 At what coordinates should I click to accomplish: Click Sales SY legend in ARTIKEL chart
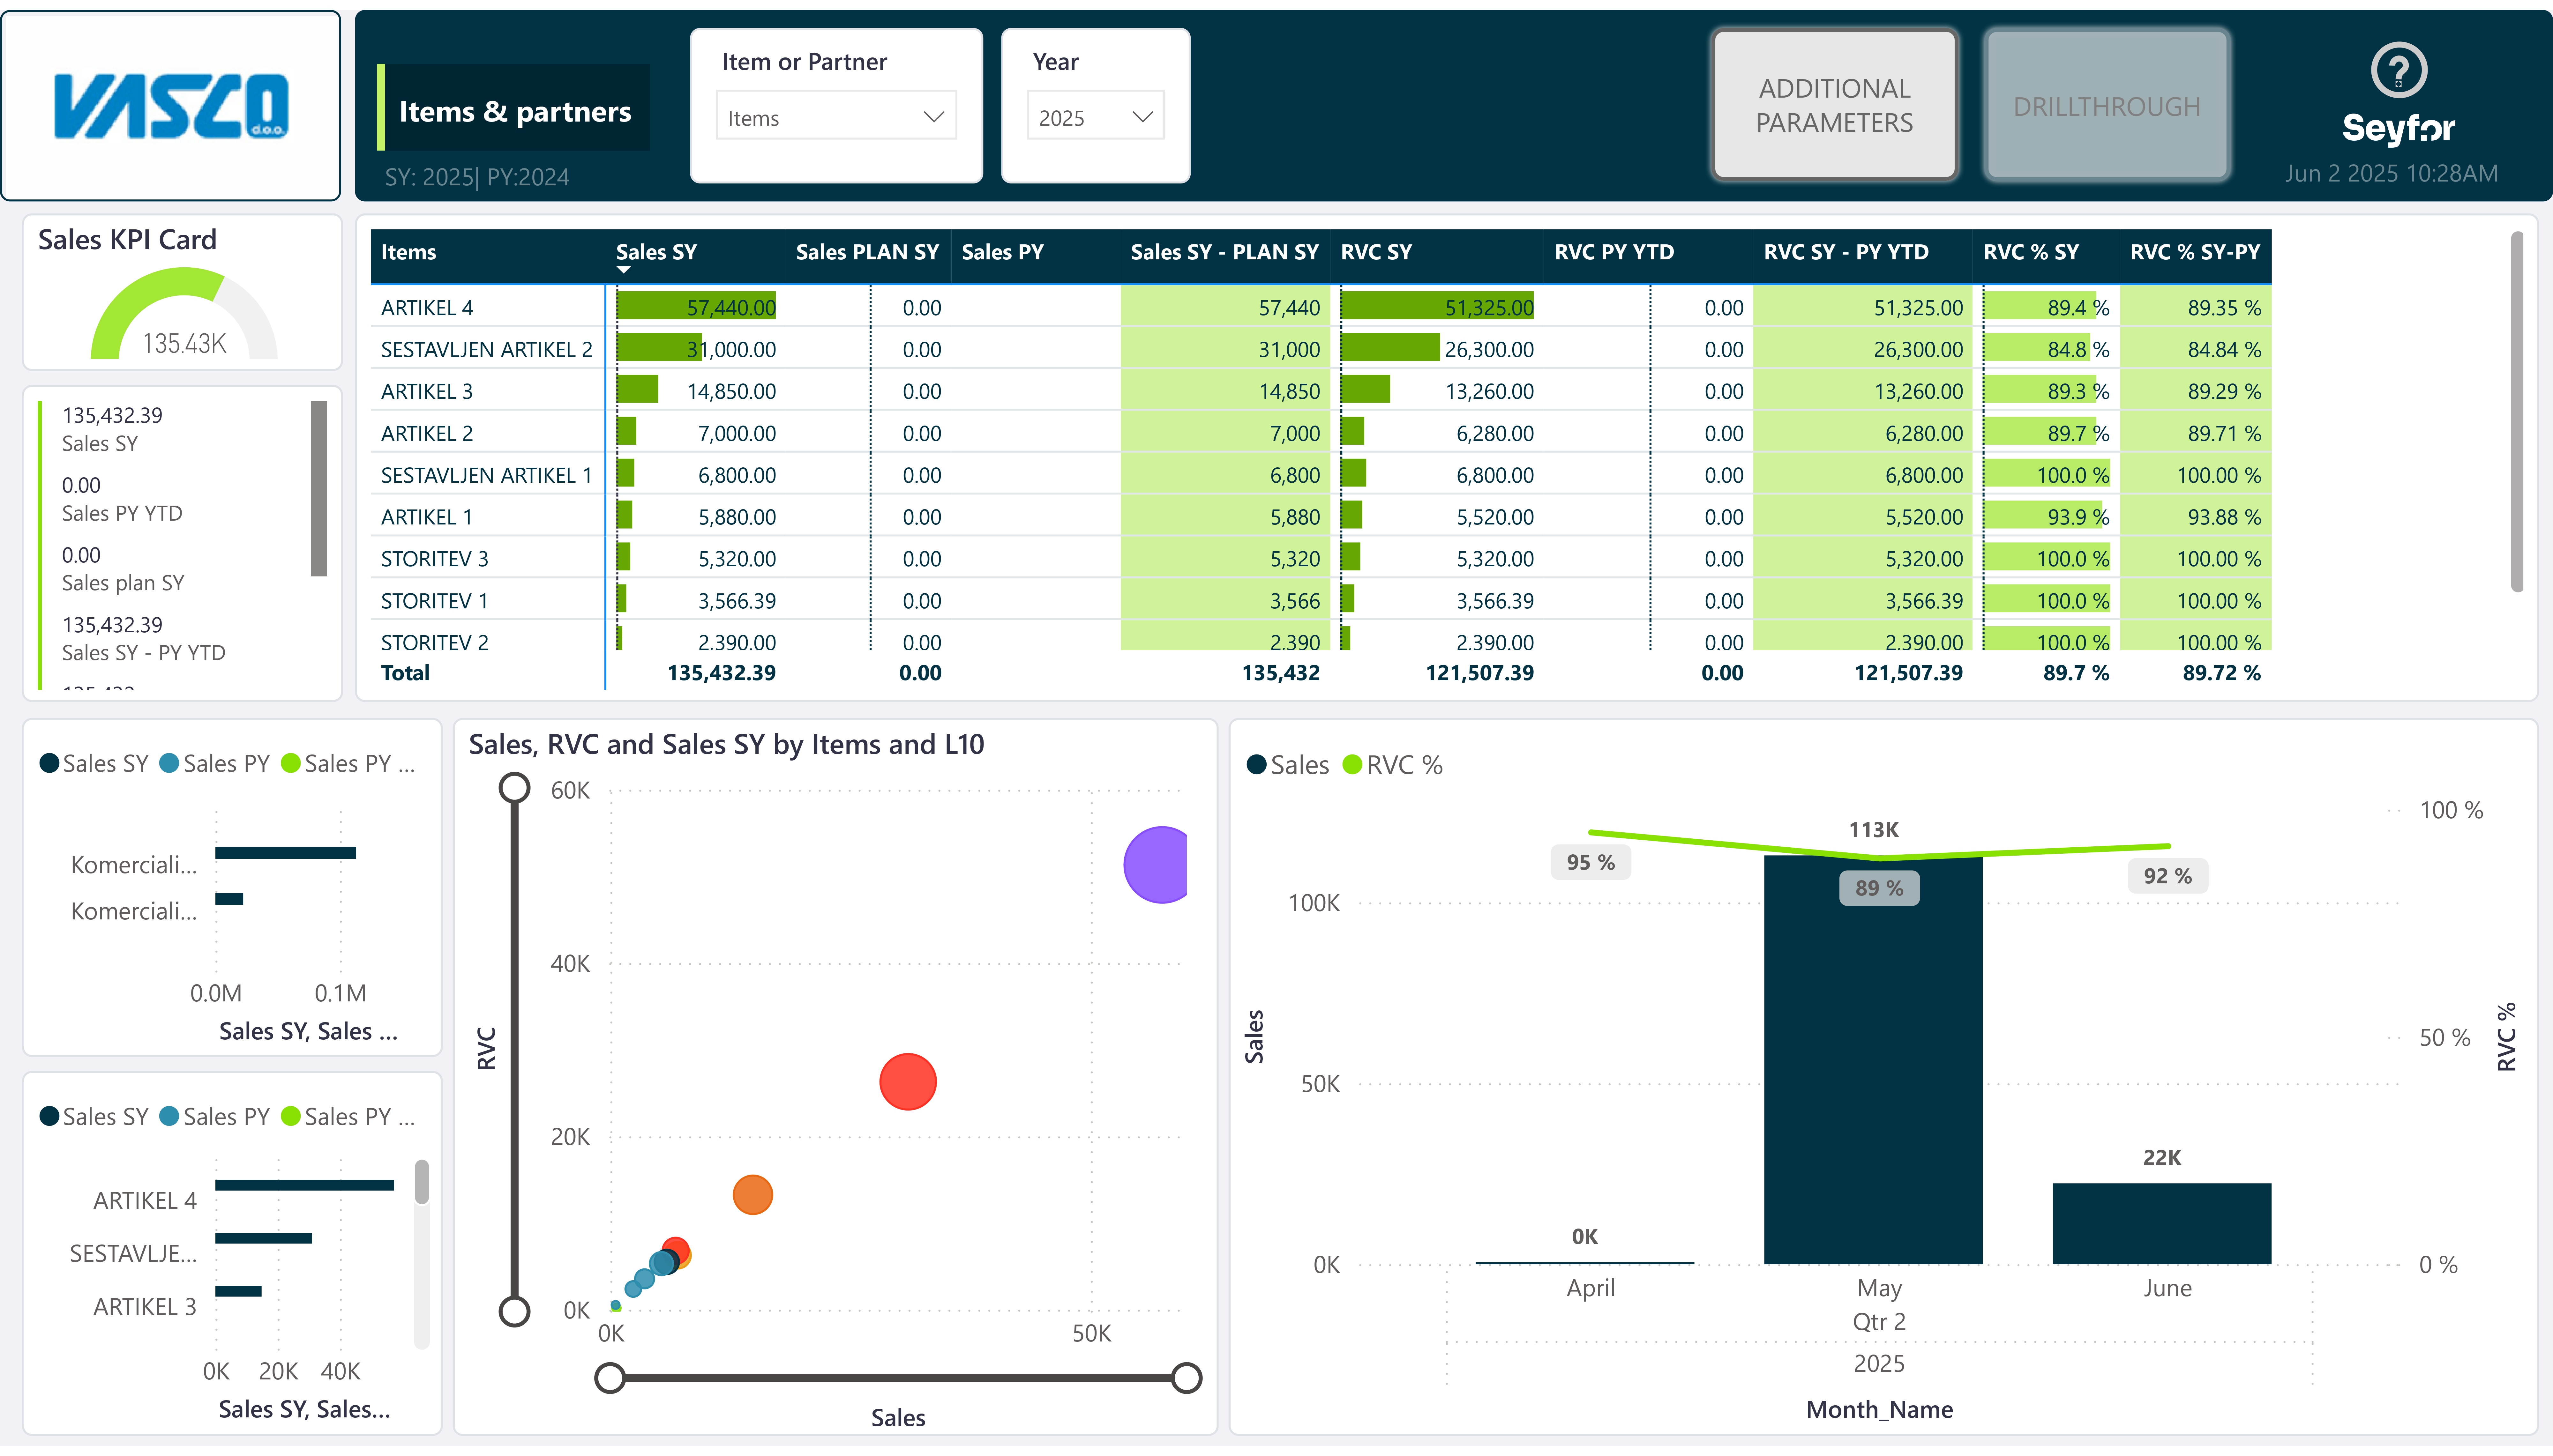click(94, 1117)
